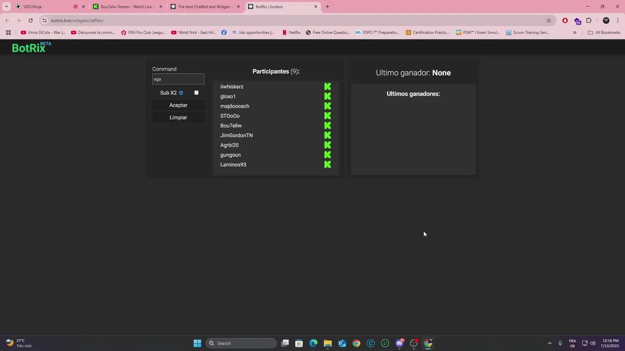Viewport: 625px width, 351px height.
Task: Open File Explorer from taskbar
Action: pos(328,343)
